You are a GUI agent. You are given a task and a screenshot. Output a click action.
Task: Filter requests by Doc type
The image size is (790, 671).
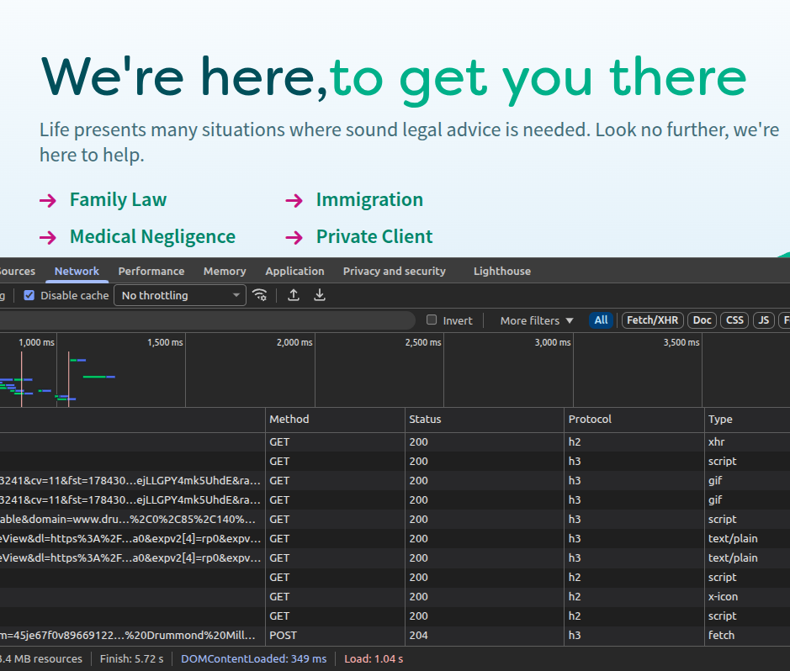[702, 320]
